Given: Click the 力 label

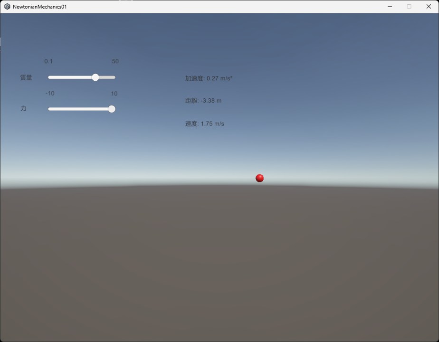Looking at the screenshot, I should [x=24, y=108].
